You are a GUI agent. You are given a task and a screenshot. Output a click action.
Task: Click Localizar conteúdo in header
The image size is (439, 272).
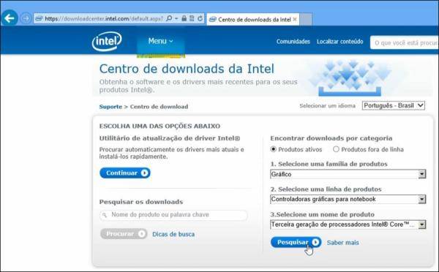click(340, 42)
